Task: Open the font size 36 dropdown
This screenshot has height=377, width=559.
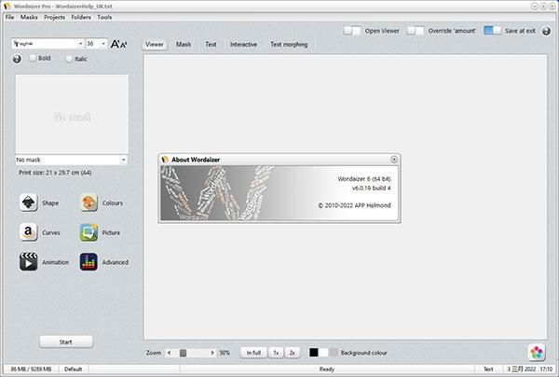Action: [x=103, y=44]
